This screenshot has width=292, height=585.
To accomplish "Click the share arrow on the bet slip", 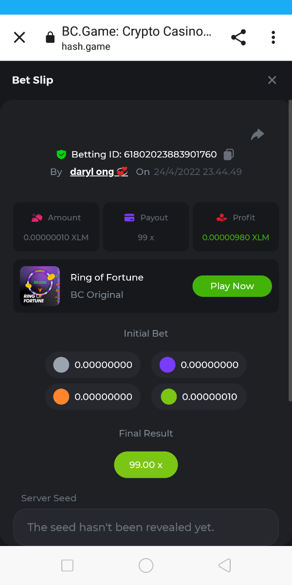I will [x=257, y=135].
